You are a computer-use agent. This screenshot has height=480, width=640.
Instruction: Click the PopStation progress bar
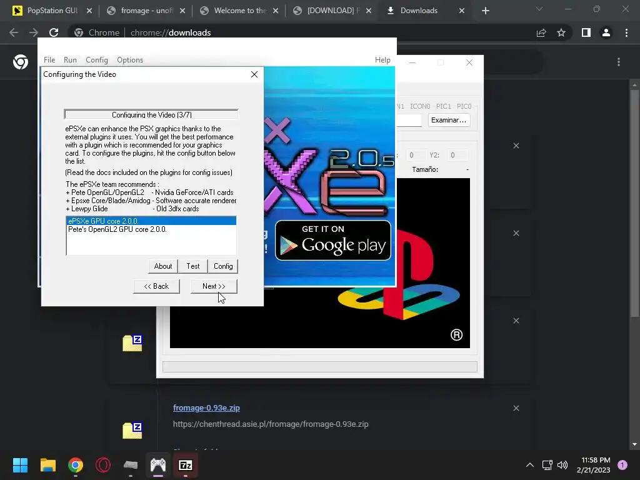319,366
